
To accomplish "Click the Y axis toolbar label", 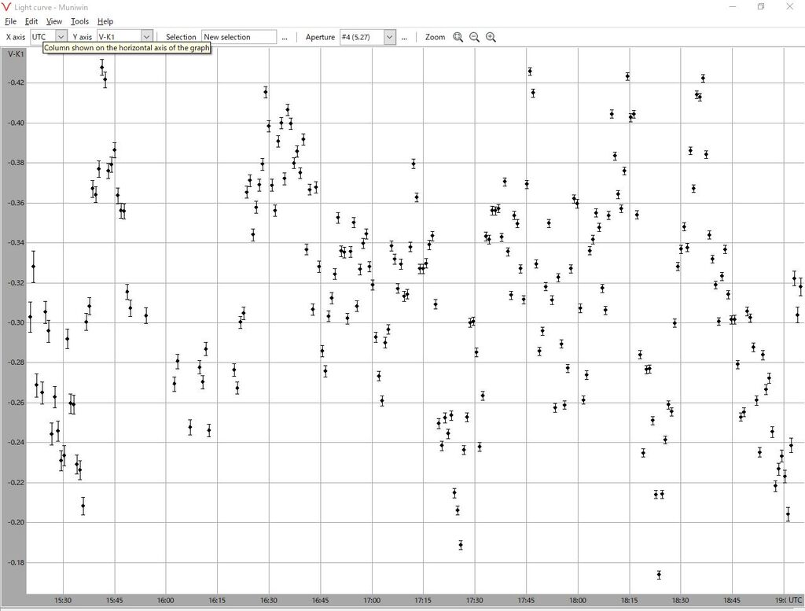I will pos(82,37).
